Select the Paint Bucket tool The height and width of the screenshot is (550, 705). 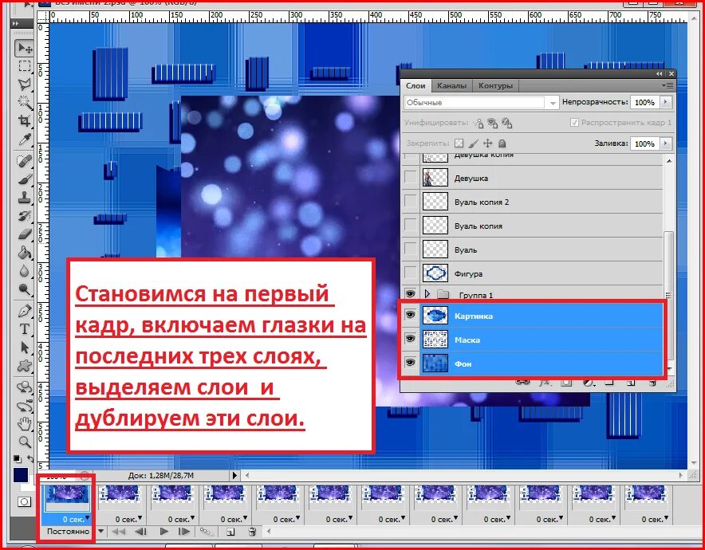(x=24, y=252)
